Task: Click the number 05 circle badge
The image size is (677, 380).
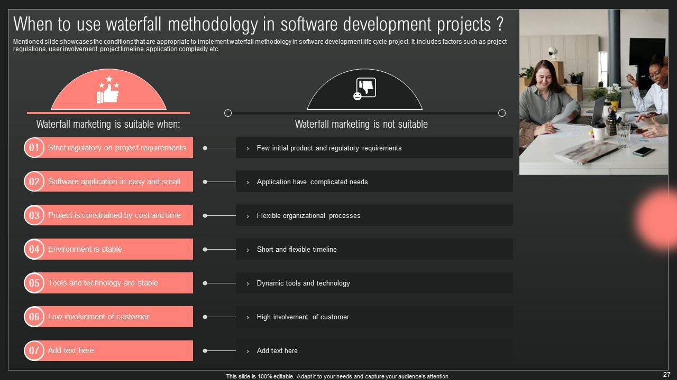Action: [34, 283]
